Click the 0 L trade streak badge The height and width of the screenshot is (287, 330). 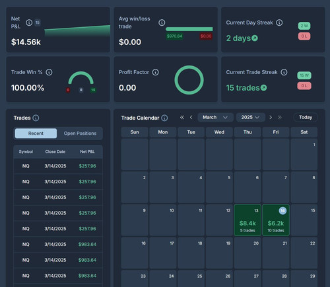point(304,86)
